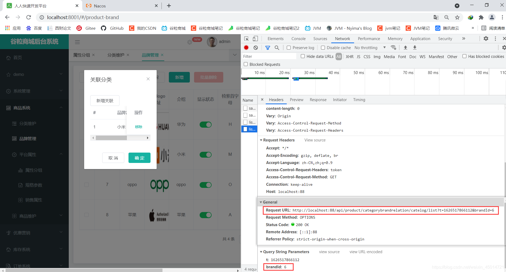Switch to the Console panel

point(298,38)
